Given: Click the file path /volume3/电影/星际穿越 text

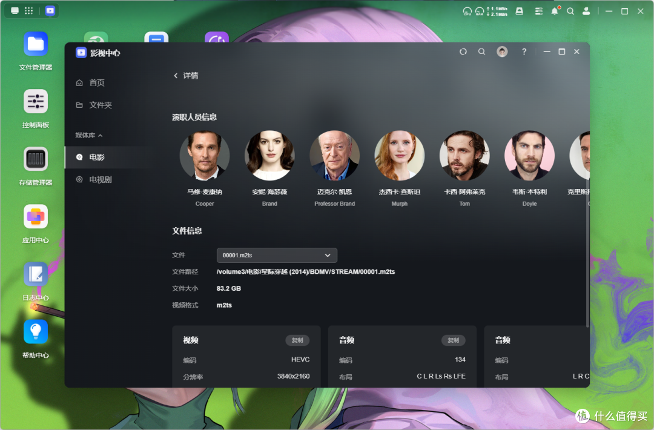Looking at the screenshot, I should (306, 271).
